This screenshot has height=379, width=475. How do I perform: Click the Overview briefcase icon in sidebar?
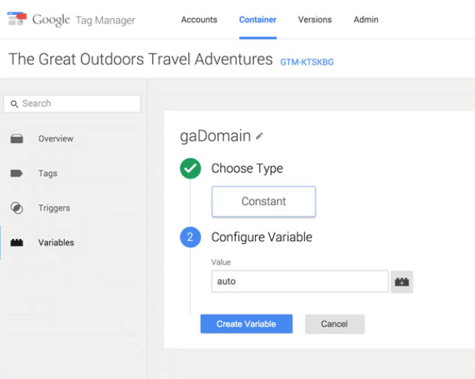(17, 138)
